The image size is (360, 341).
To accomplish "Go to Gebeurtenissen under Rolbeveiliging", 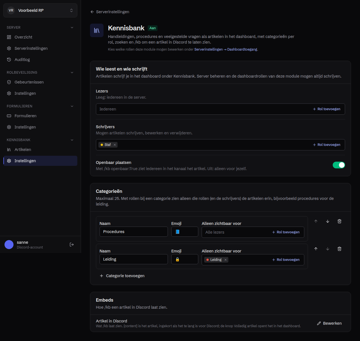I will tap(40, 82).
